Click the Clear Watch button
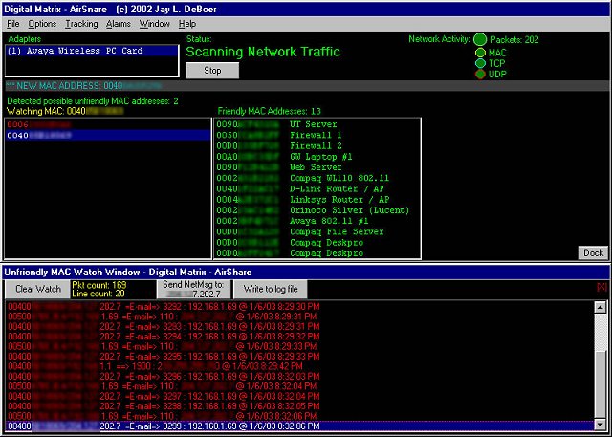 click(x=38, y=289)
